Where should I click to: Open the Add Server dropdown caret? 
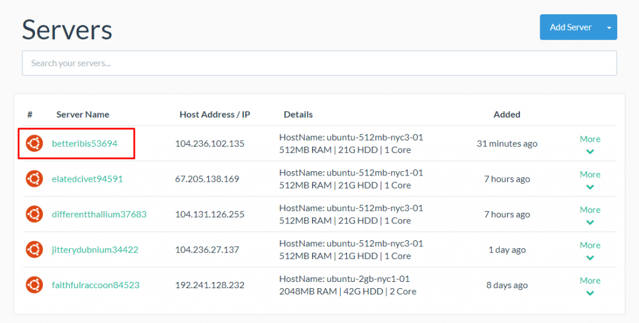[609, 27]
